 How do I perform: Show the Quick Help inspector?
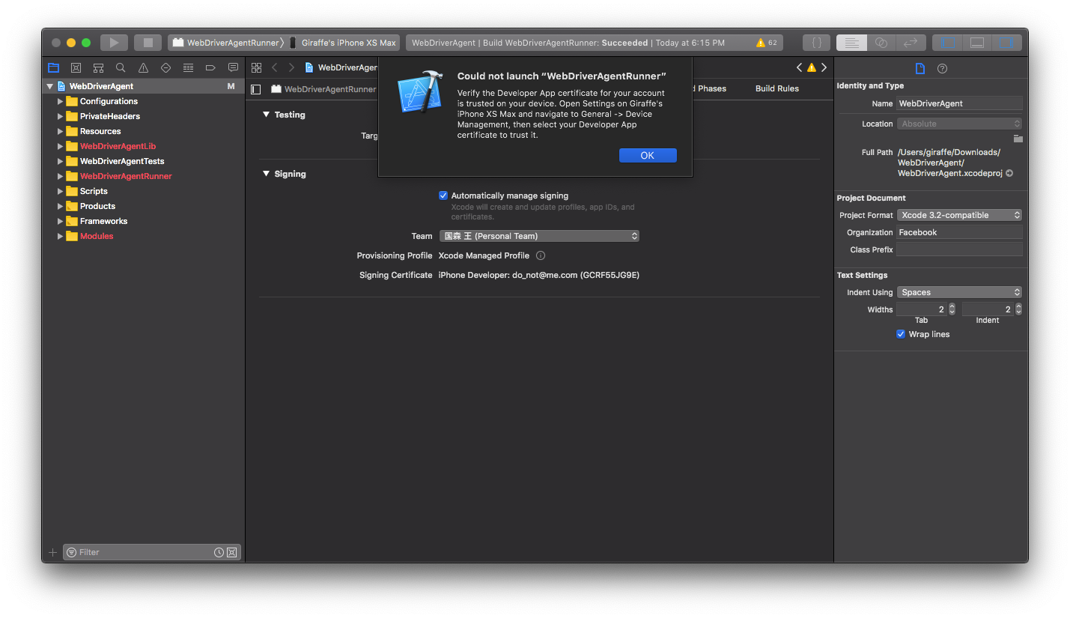[942, 68]
